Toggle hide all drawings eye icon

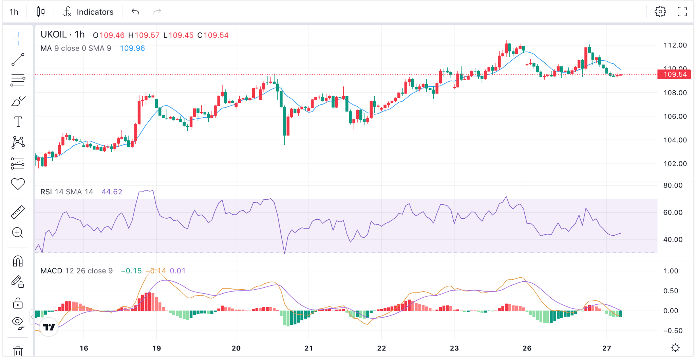[18, 323]
